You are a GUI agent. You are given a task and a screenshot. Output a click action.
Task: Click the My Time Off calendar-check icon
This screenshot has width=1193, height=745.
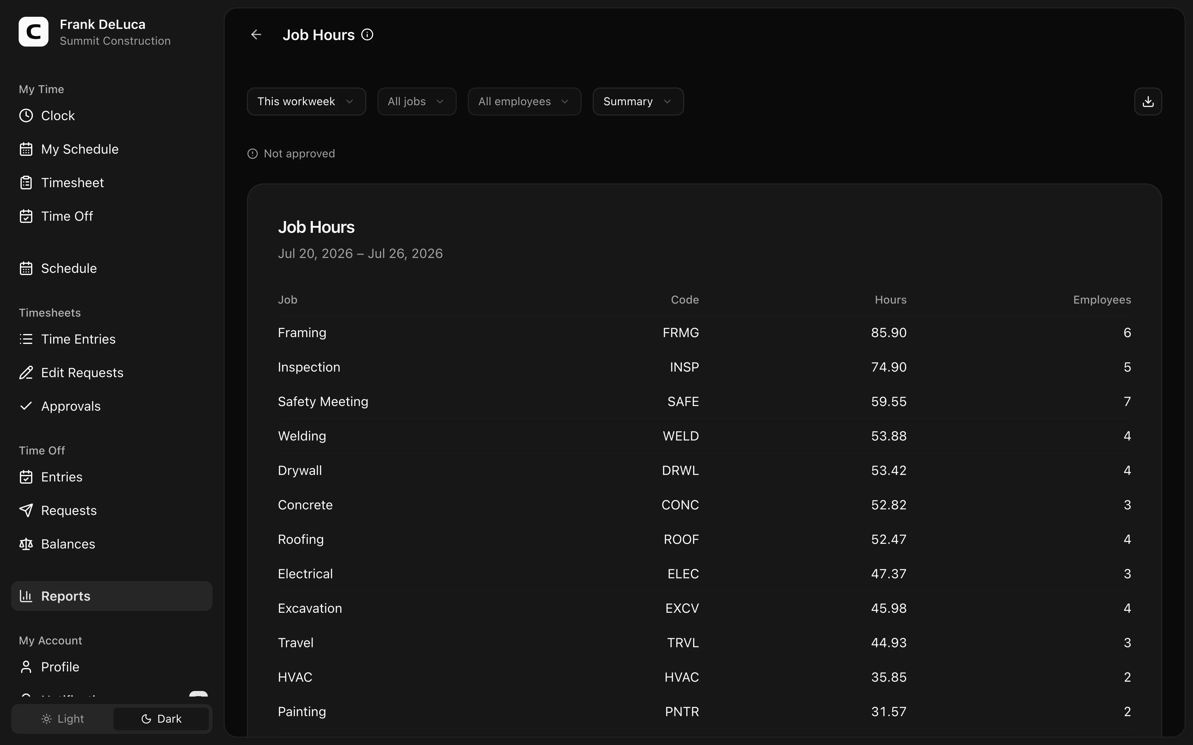26,216
